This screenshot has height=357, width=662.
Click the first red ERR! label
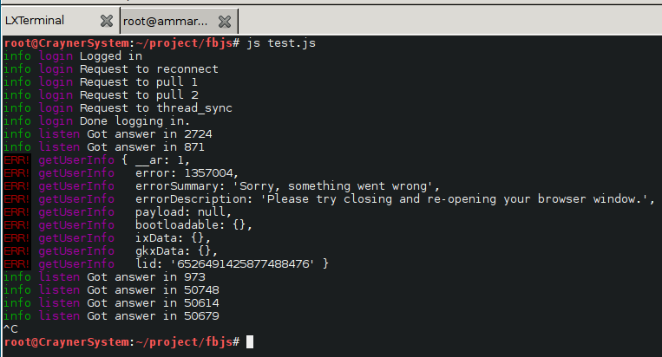point(16,160)
